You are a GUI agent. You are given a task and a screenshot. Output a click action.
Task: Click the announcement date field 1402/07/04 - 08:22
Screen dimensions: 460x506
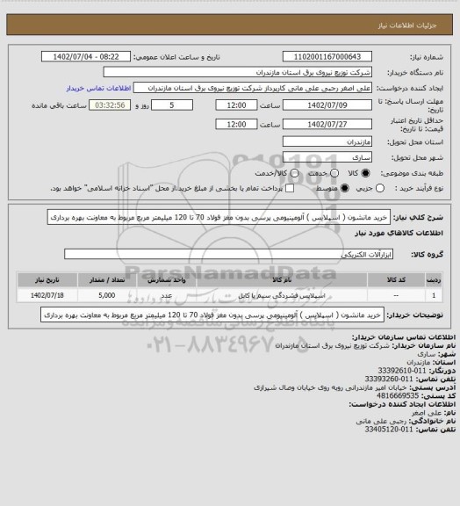[x=86, y=56]
